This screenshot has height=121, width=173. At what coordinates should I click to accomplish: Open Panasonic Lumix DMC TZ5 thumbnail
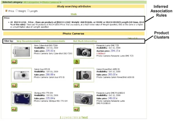tap(84, 51)
